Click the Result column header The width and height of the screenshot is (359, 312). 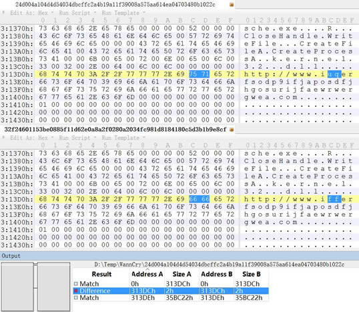tap(101, 274)
